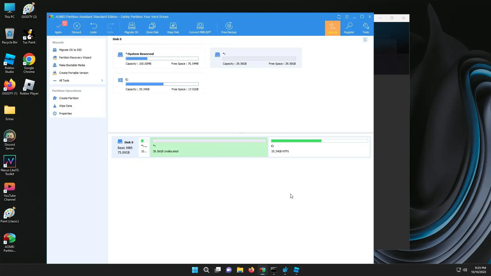Open the Clone Disk tool

click(x=152, y=26)
